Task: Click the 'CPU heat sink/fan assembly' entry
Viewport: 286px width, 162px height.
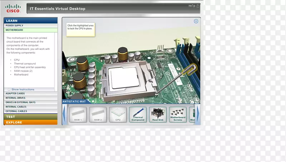Action: coord(30,67)
